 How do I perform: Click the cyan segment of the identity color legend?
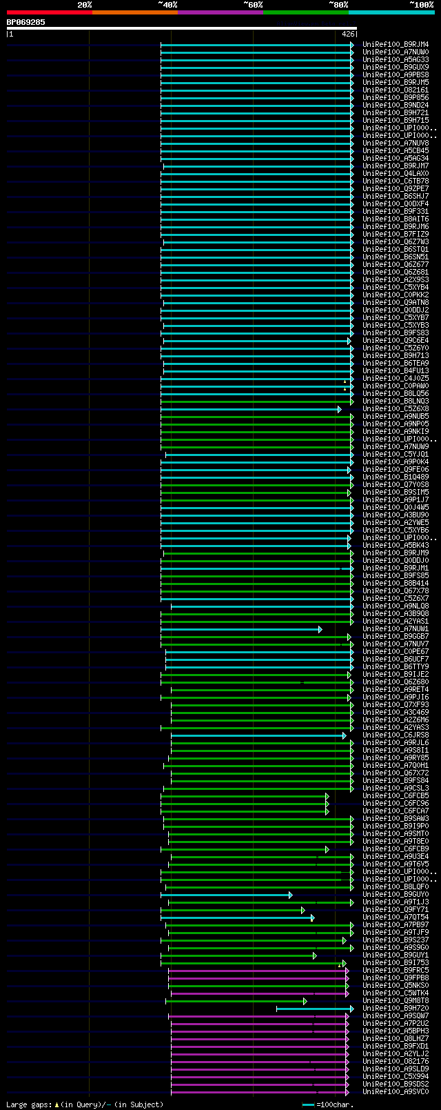click(x=391, y=12)
